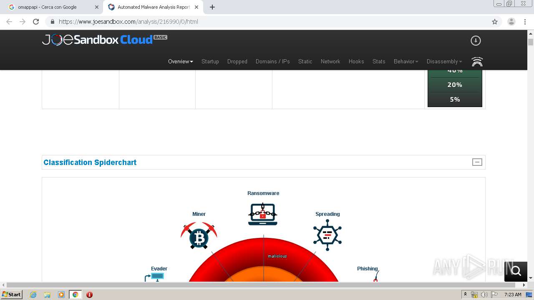Go to the Dropped files section
Screen dimensions: 534x300
(x=237, y=61)
